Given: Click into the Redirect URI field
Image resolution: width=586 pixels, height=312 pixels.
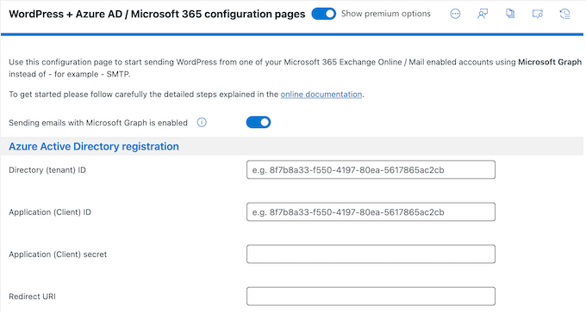Looking at the screenshot, I should 371,296.
